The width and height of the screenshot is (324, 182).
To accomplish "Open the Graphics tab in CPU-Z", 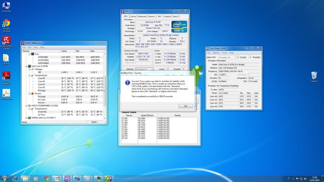I will 167,16.
